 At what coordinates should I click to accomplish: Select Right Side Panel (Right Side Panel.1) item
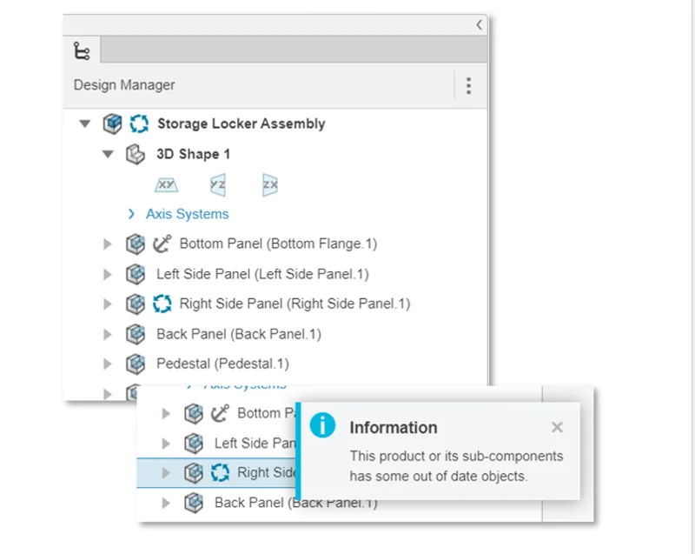(x=295, y=304)
